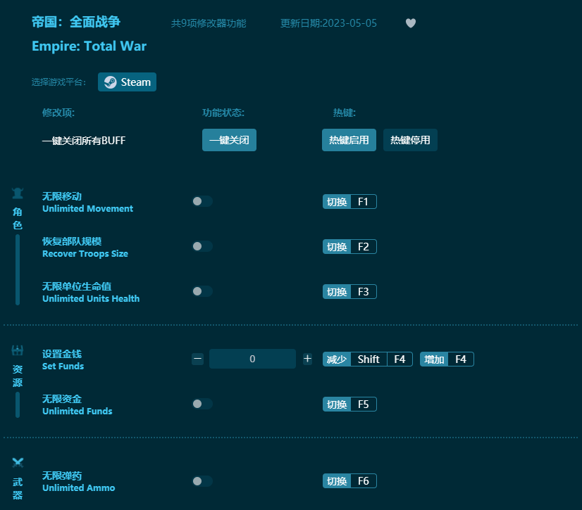Toggle 无限资金 Unlimited Funds on
Image resolution: width=582 pixels, height=510 pixels.
(x=202, y=404)
